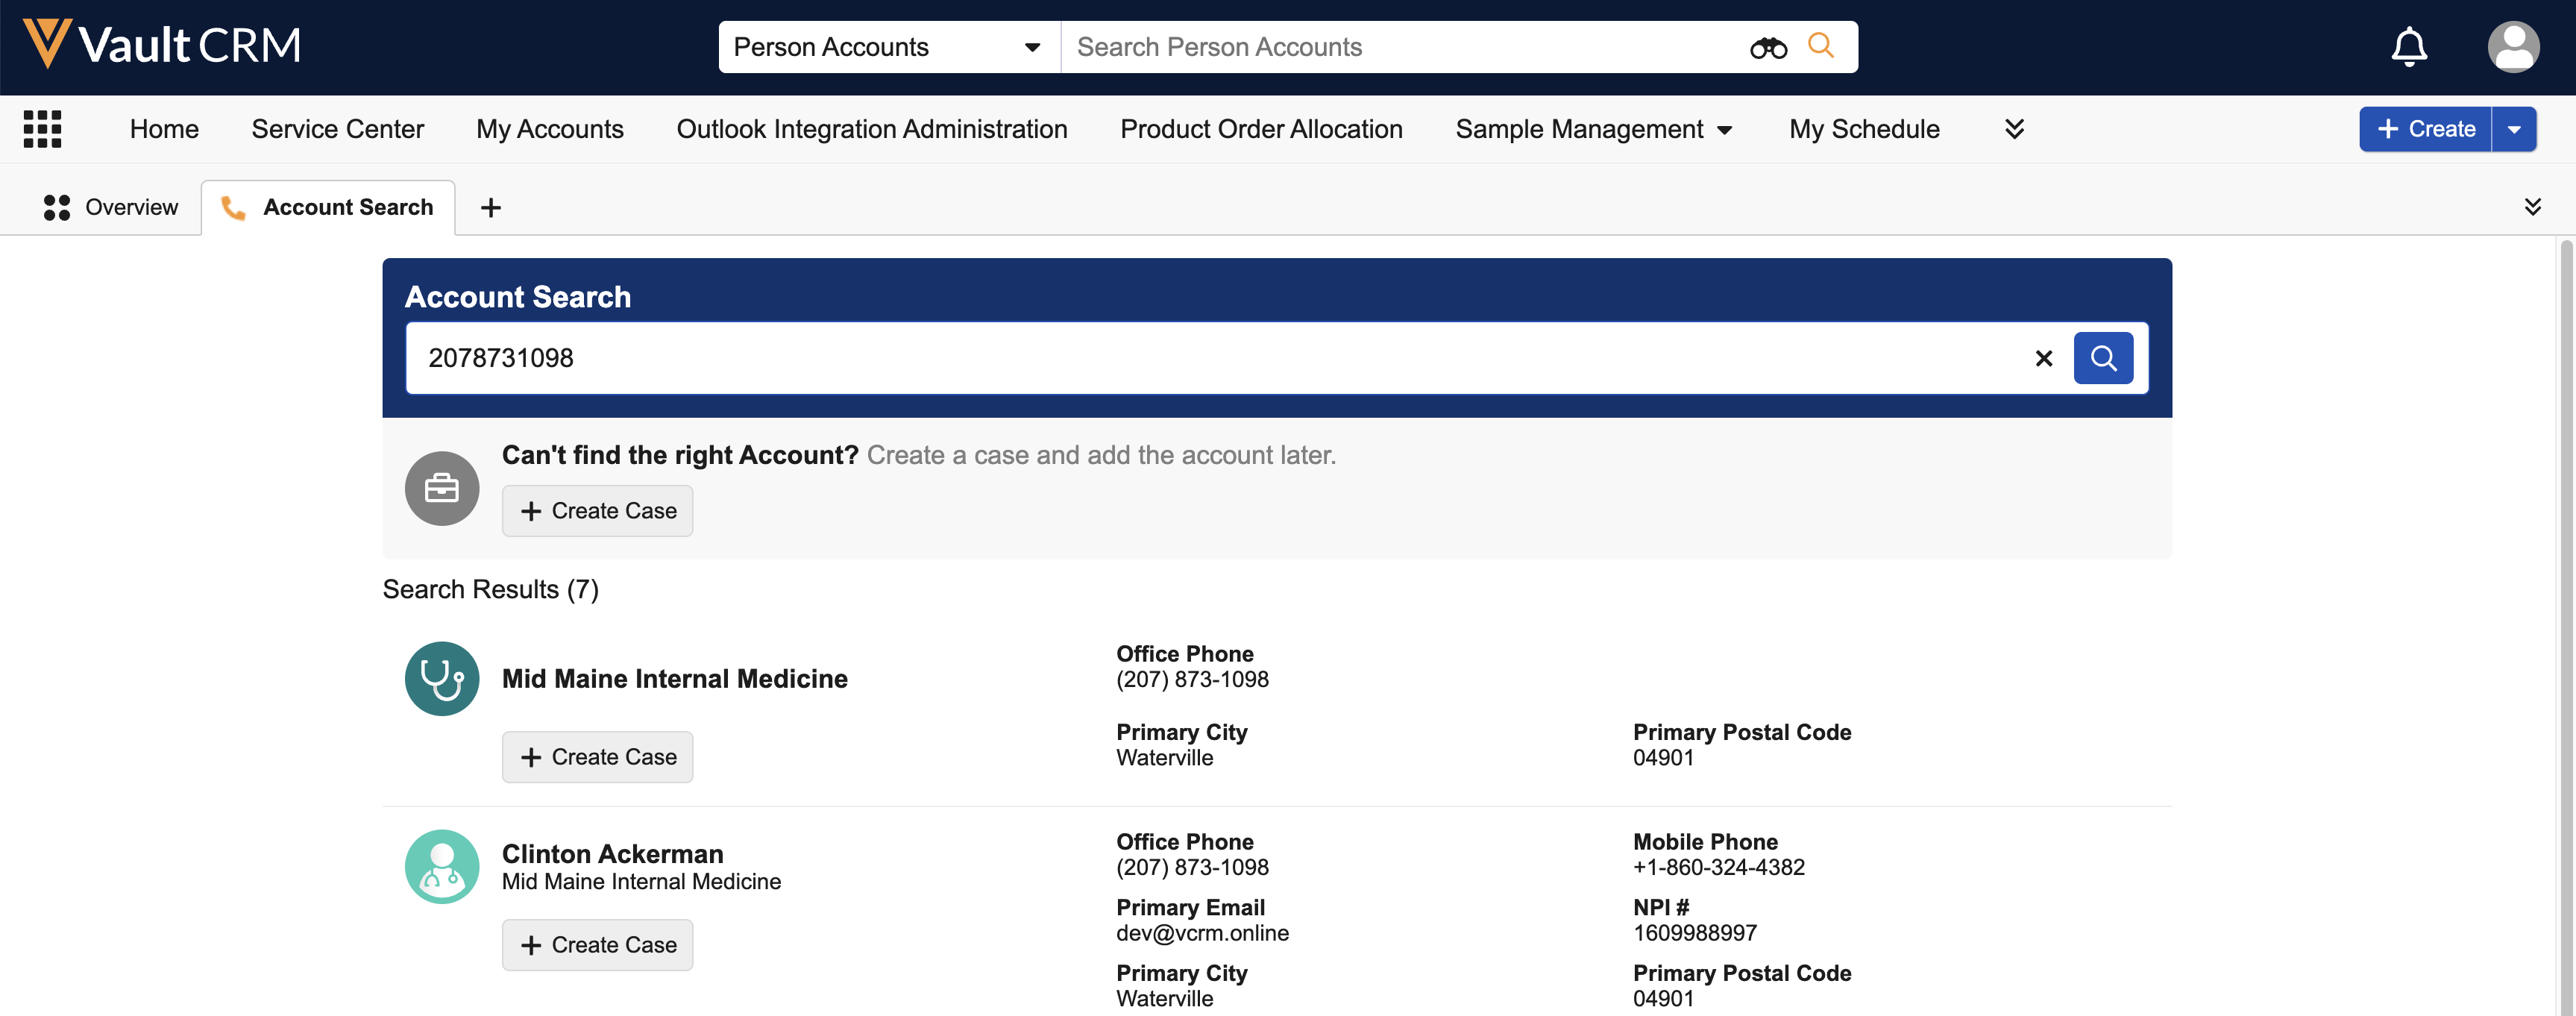Show more navigation items chevron
Viewport: 2576px width, 1016px height.
click(2014, 129)
